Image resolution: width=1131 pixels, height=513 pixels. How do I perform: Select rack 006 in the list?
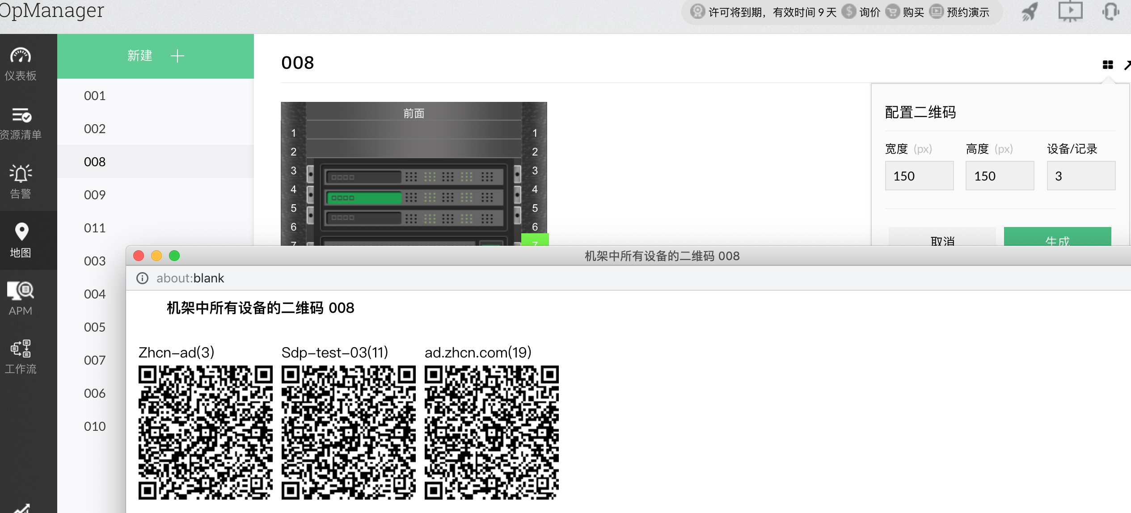[x=95, y=393]
